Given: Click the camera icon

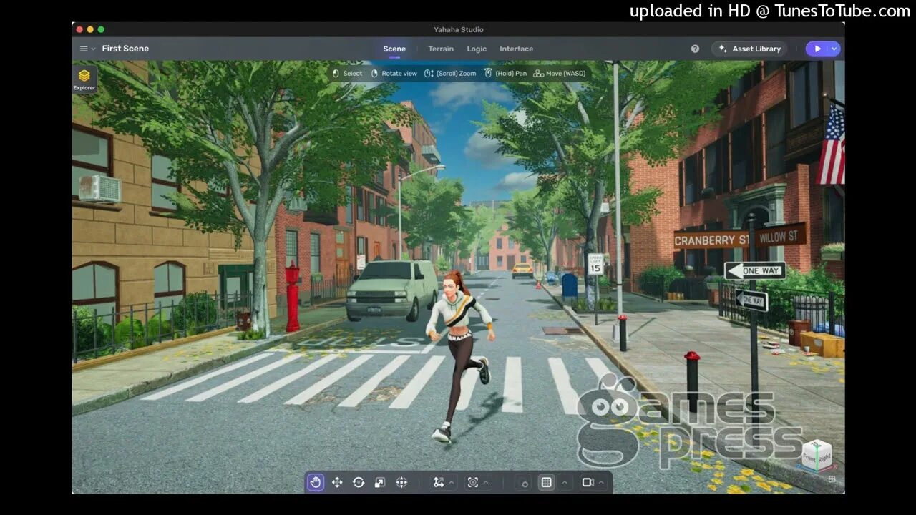Looking at the screenshot, I should [588, 482].
